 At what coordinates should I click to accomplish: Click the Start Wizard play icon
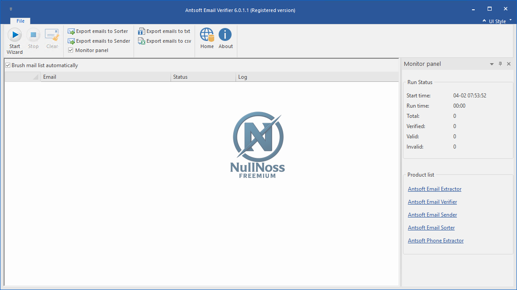click(15, 35)
